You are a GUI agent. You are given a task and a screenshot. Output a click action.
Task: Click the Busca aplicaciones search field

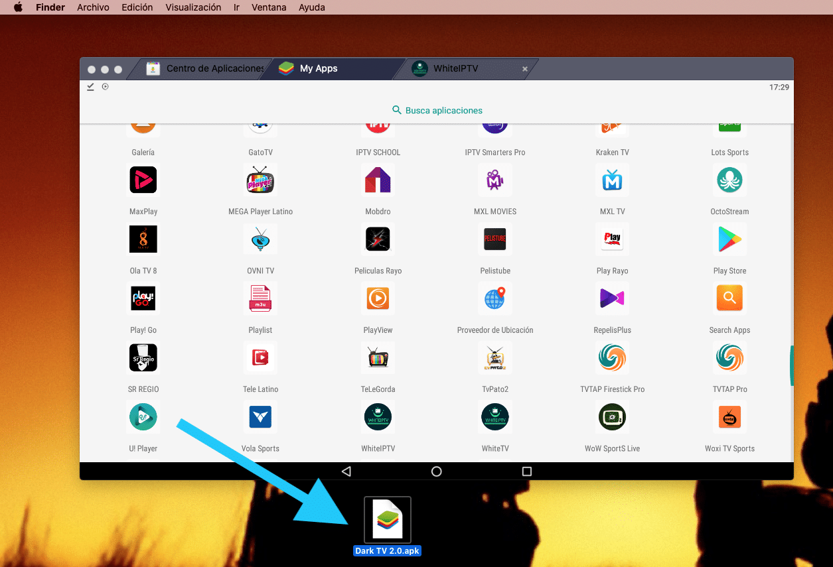tap(437, 110)
